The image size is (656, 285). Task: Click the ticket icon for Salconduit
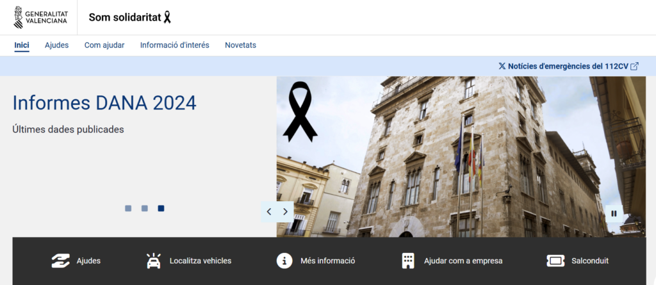click(555, 261)
